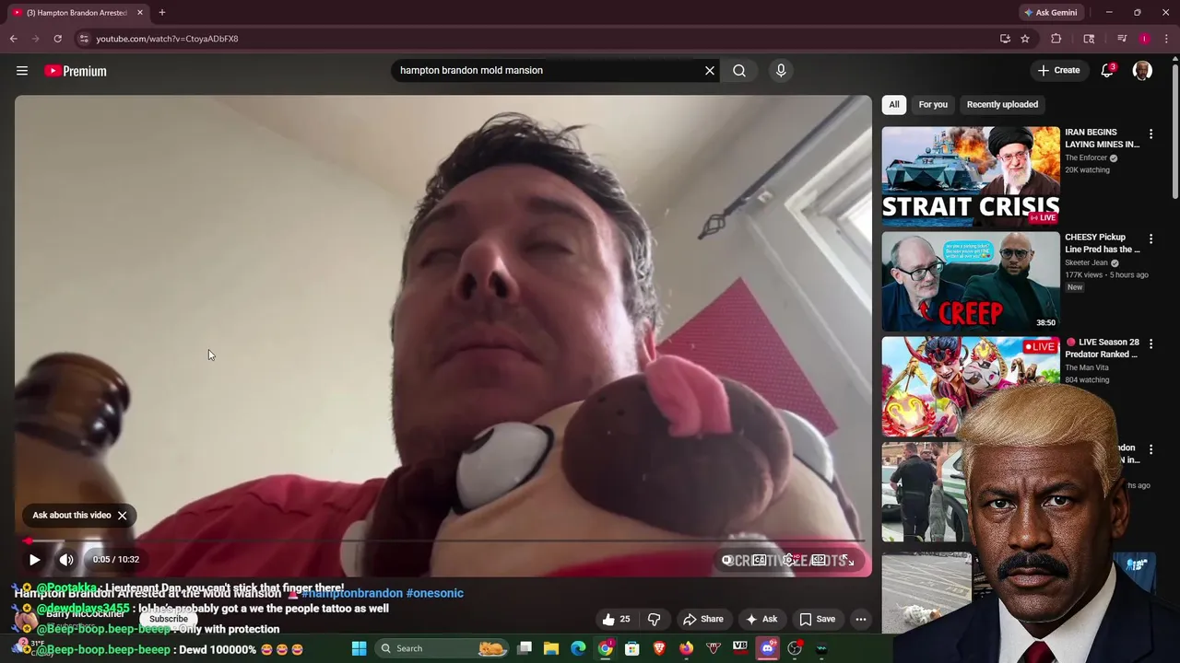Click the #hamptonbrandon hashtag
The height and width of the screenshot is (663, 1180).
[351, 593]
